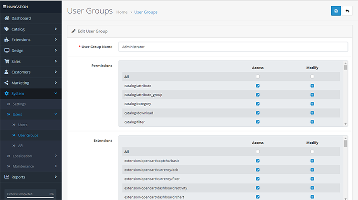Screen dimensions: 358x200
Task: Click the Reports bar chart icon
Action: pyautogui.click(x=7, y=177)
